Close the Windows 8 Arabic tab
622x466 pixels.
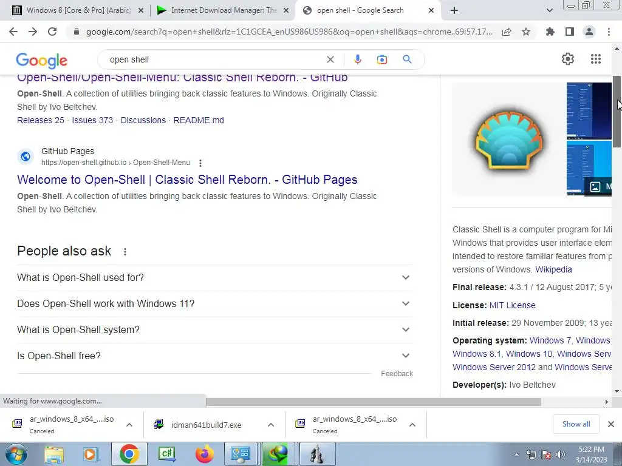(x=141, y=10)
